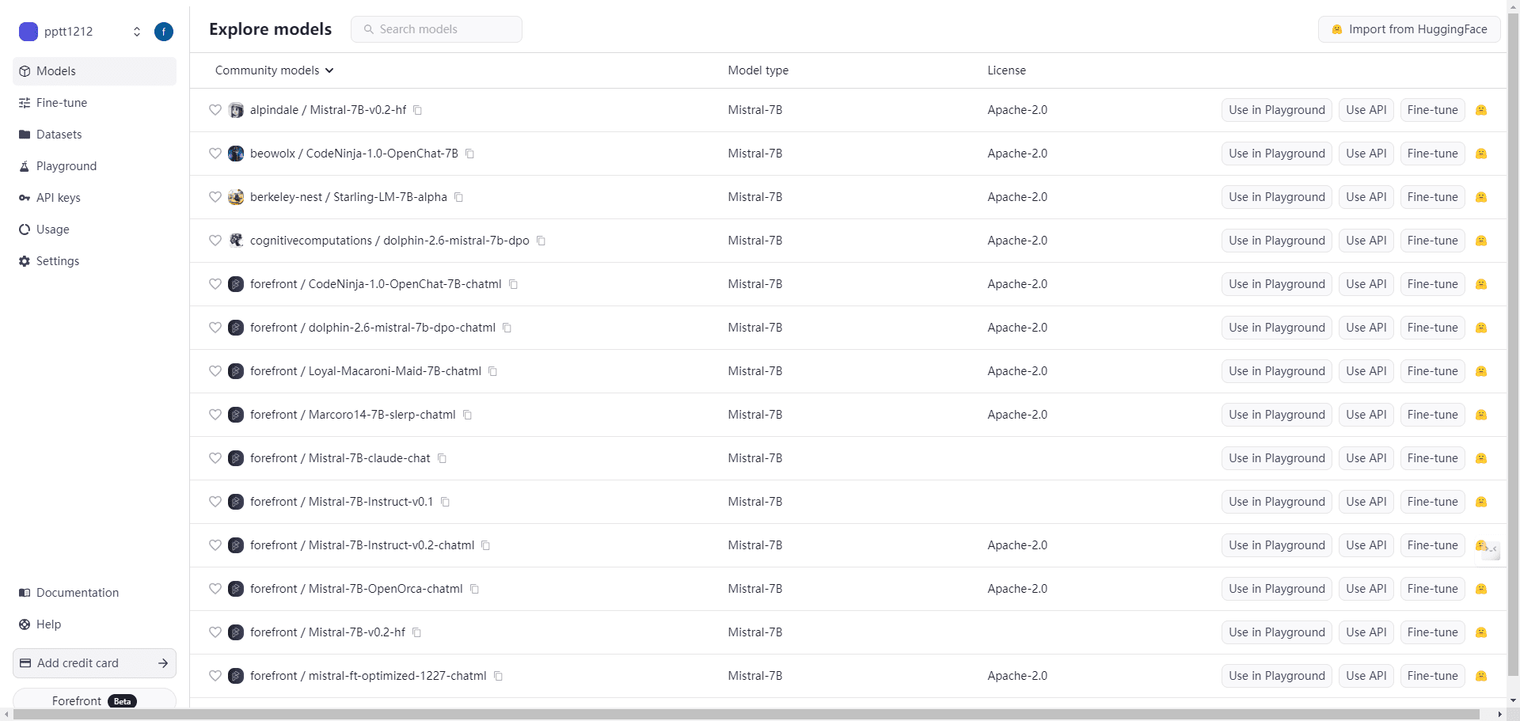Click Use API for beowolx CodeNinja-1.0-OpenChat-7B

(x=1366, y=154)
